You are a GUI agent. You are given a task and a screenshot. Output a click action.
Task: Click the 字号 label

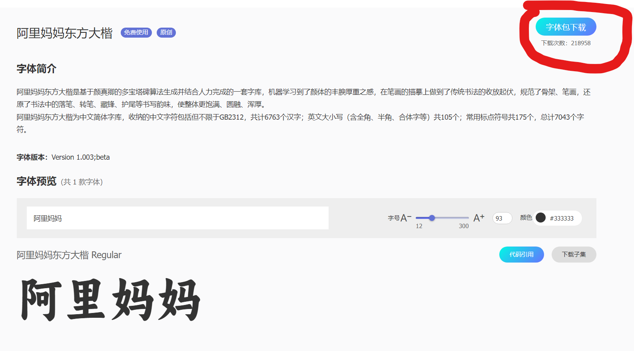pyautogui.click(x=394, y=218)
